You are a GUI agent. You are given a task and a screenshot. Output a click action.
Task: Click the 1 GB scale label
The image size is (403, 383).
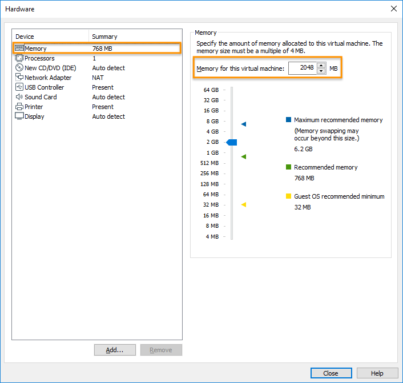point(212,152)
